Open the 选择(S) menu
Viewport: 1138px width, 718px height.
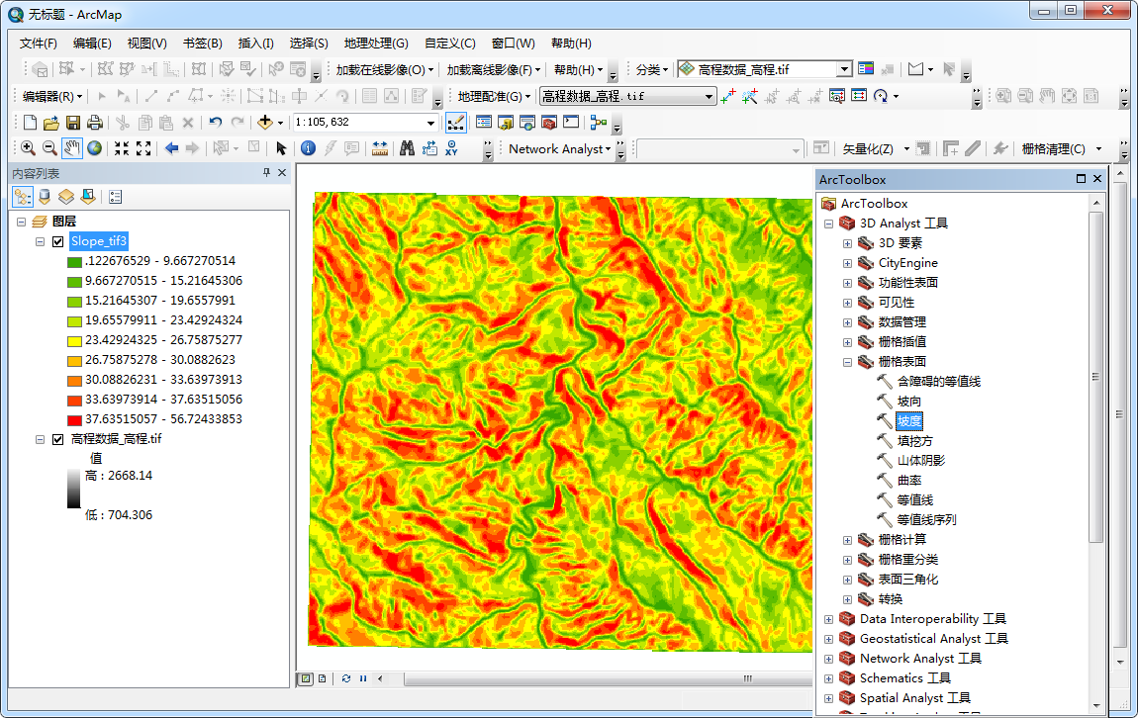pyautogui.click(x=309, y=44)
